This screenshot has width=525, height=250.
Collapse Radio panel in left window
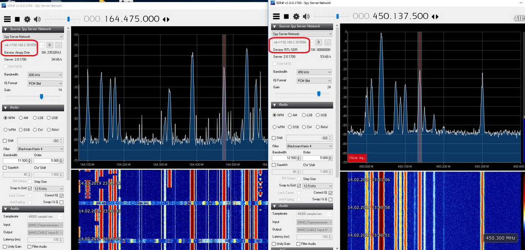[x=6, y=108]
